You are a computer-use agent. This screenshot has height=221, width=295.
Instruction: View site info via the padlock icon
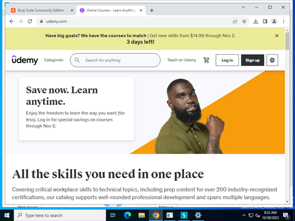[x=41, y=21]
